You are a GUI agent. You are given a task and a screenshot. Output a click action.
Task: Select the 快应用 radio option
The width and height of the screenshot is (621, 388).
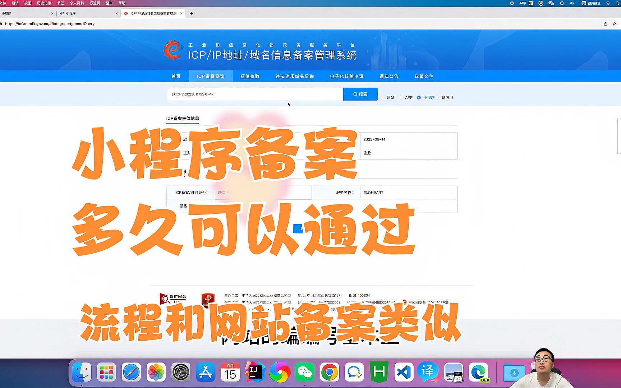click(438, 98)
